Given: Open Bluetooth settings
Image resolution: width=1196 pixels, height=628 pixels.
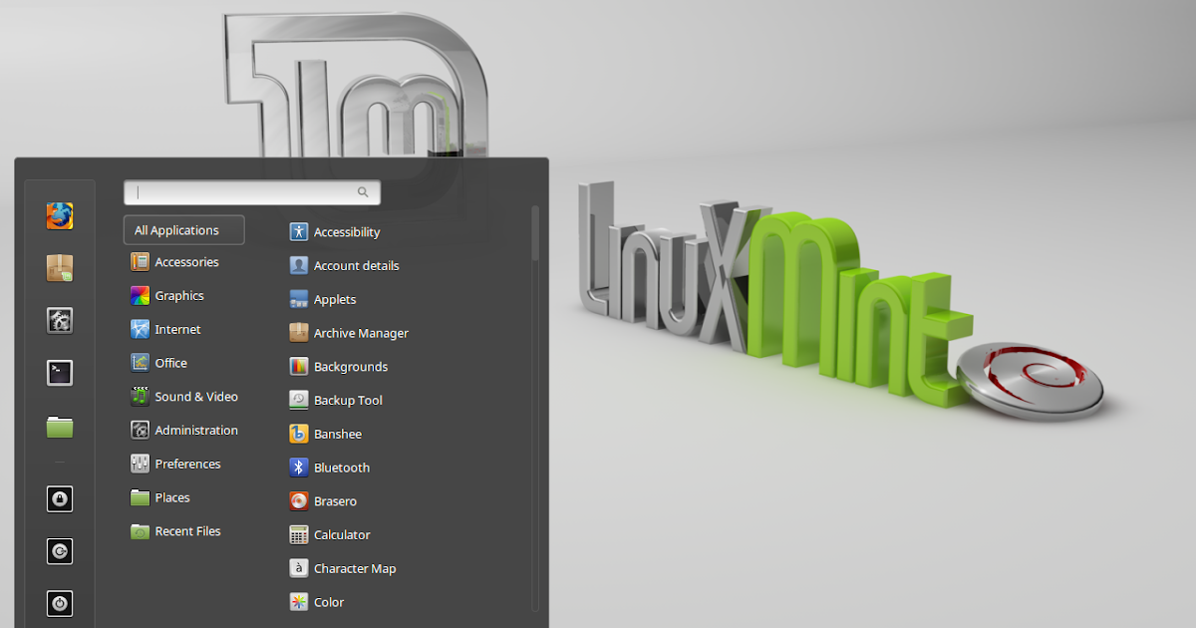Looking at the screenshot, I should (339, 467).
